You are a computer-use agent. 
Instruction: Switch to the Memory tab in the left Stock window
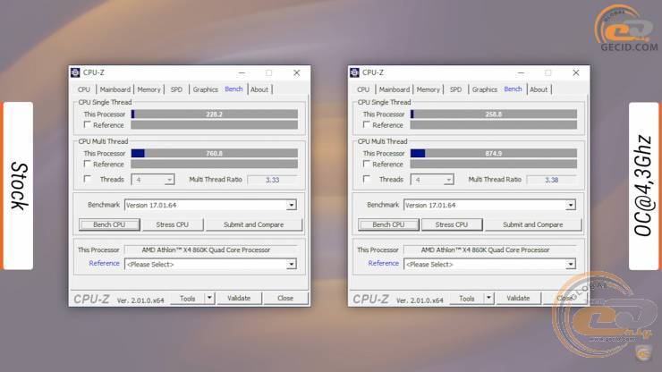[149, 89]
